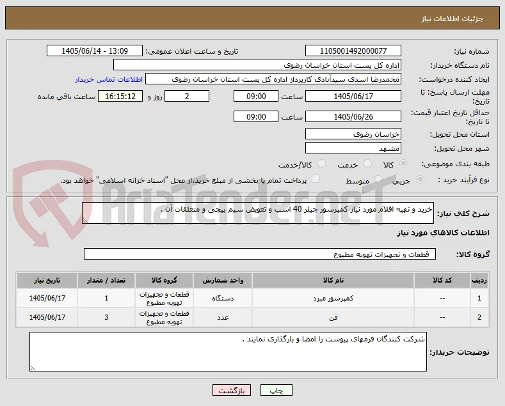Select the متوسط purchase type radio
Screen dimensions: 505x406
pos(379,180)
